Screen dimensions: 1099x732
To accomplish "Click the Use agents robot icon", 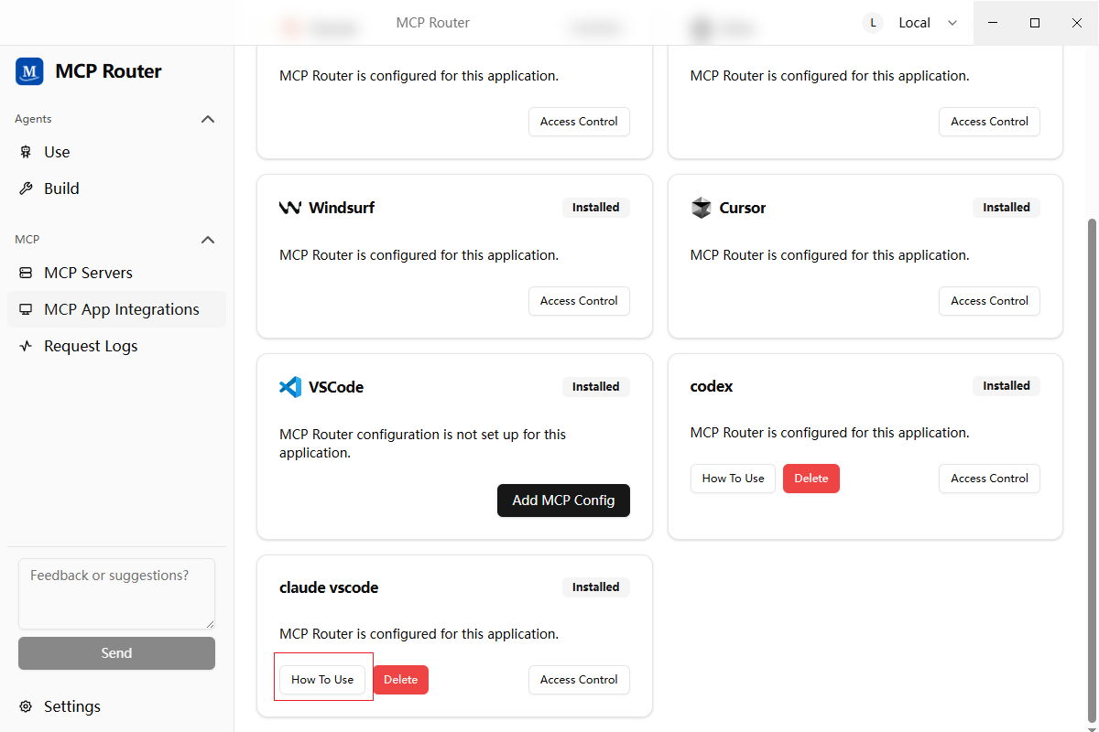I will click(x=26, y=152).
